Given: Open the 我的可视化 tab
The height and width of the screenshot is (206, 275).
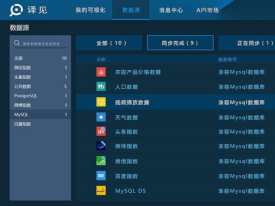Looking at the screenshot, I should pos(90,10).
